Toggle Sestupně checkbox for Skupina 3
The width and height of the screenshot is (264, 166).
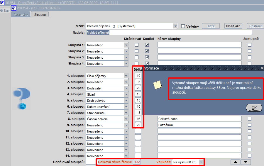pos(250,57)
